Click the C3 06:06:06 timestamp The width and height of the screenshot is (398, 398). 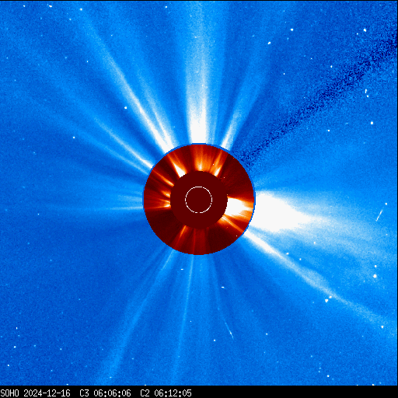pos(105,393)
